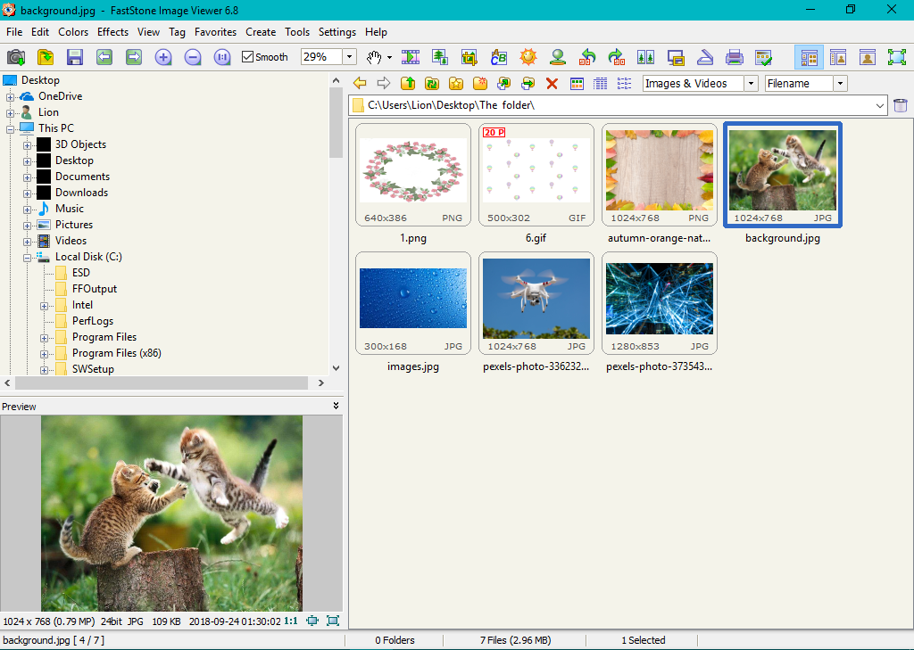Open the Tag menu
Screen dimensions: 914x650
coord(177,32)
